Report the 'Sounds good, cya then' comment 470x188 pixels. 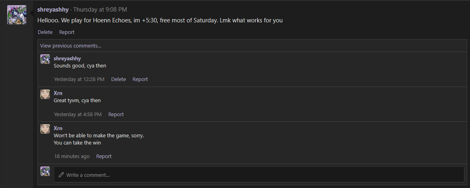point(140,79)
